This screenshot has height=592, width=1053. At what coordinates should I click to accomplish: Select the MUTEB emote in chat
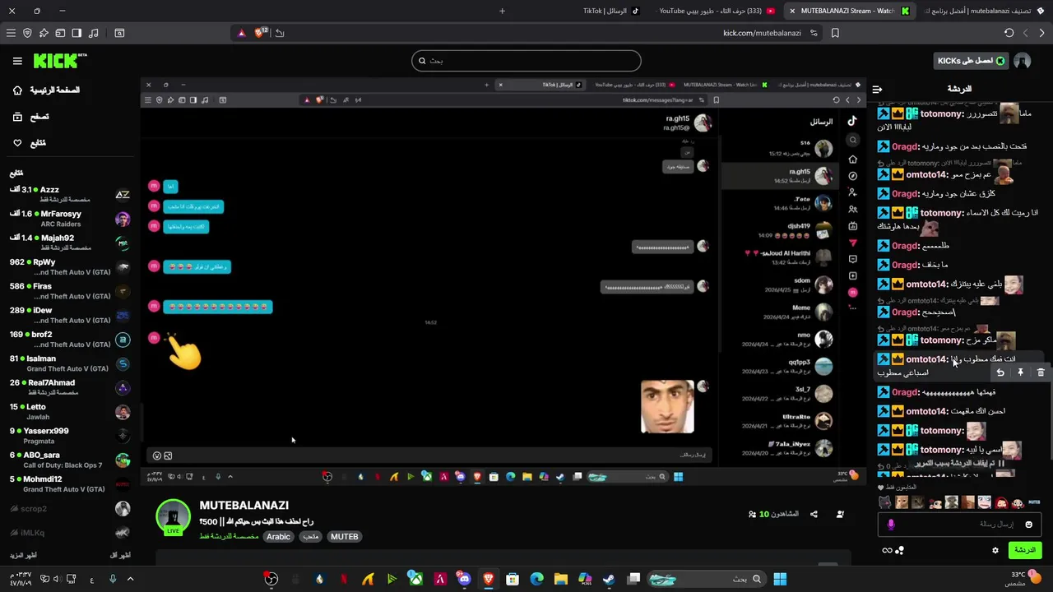click(x=1034, y=502)
